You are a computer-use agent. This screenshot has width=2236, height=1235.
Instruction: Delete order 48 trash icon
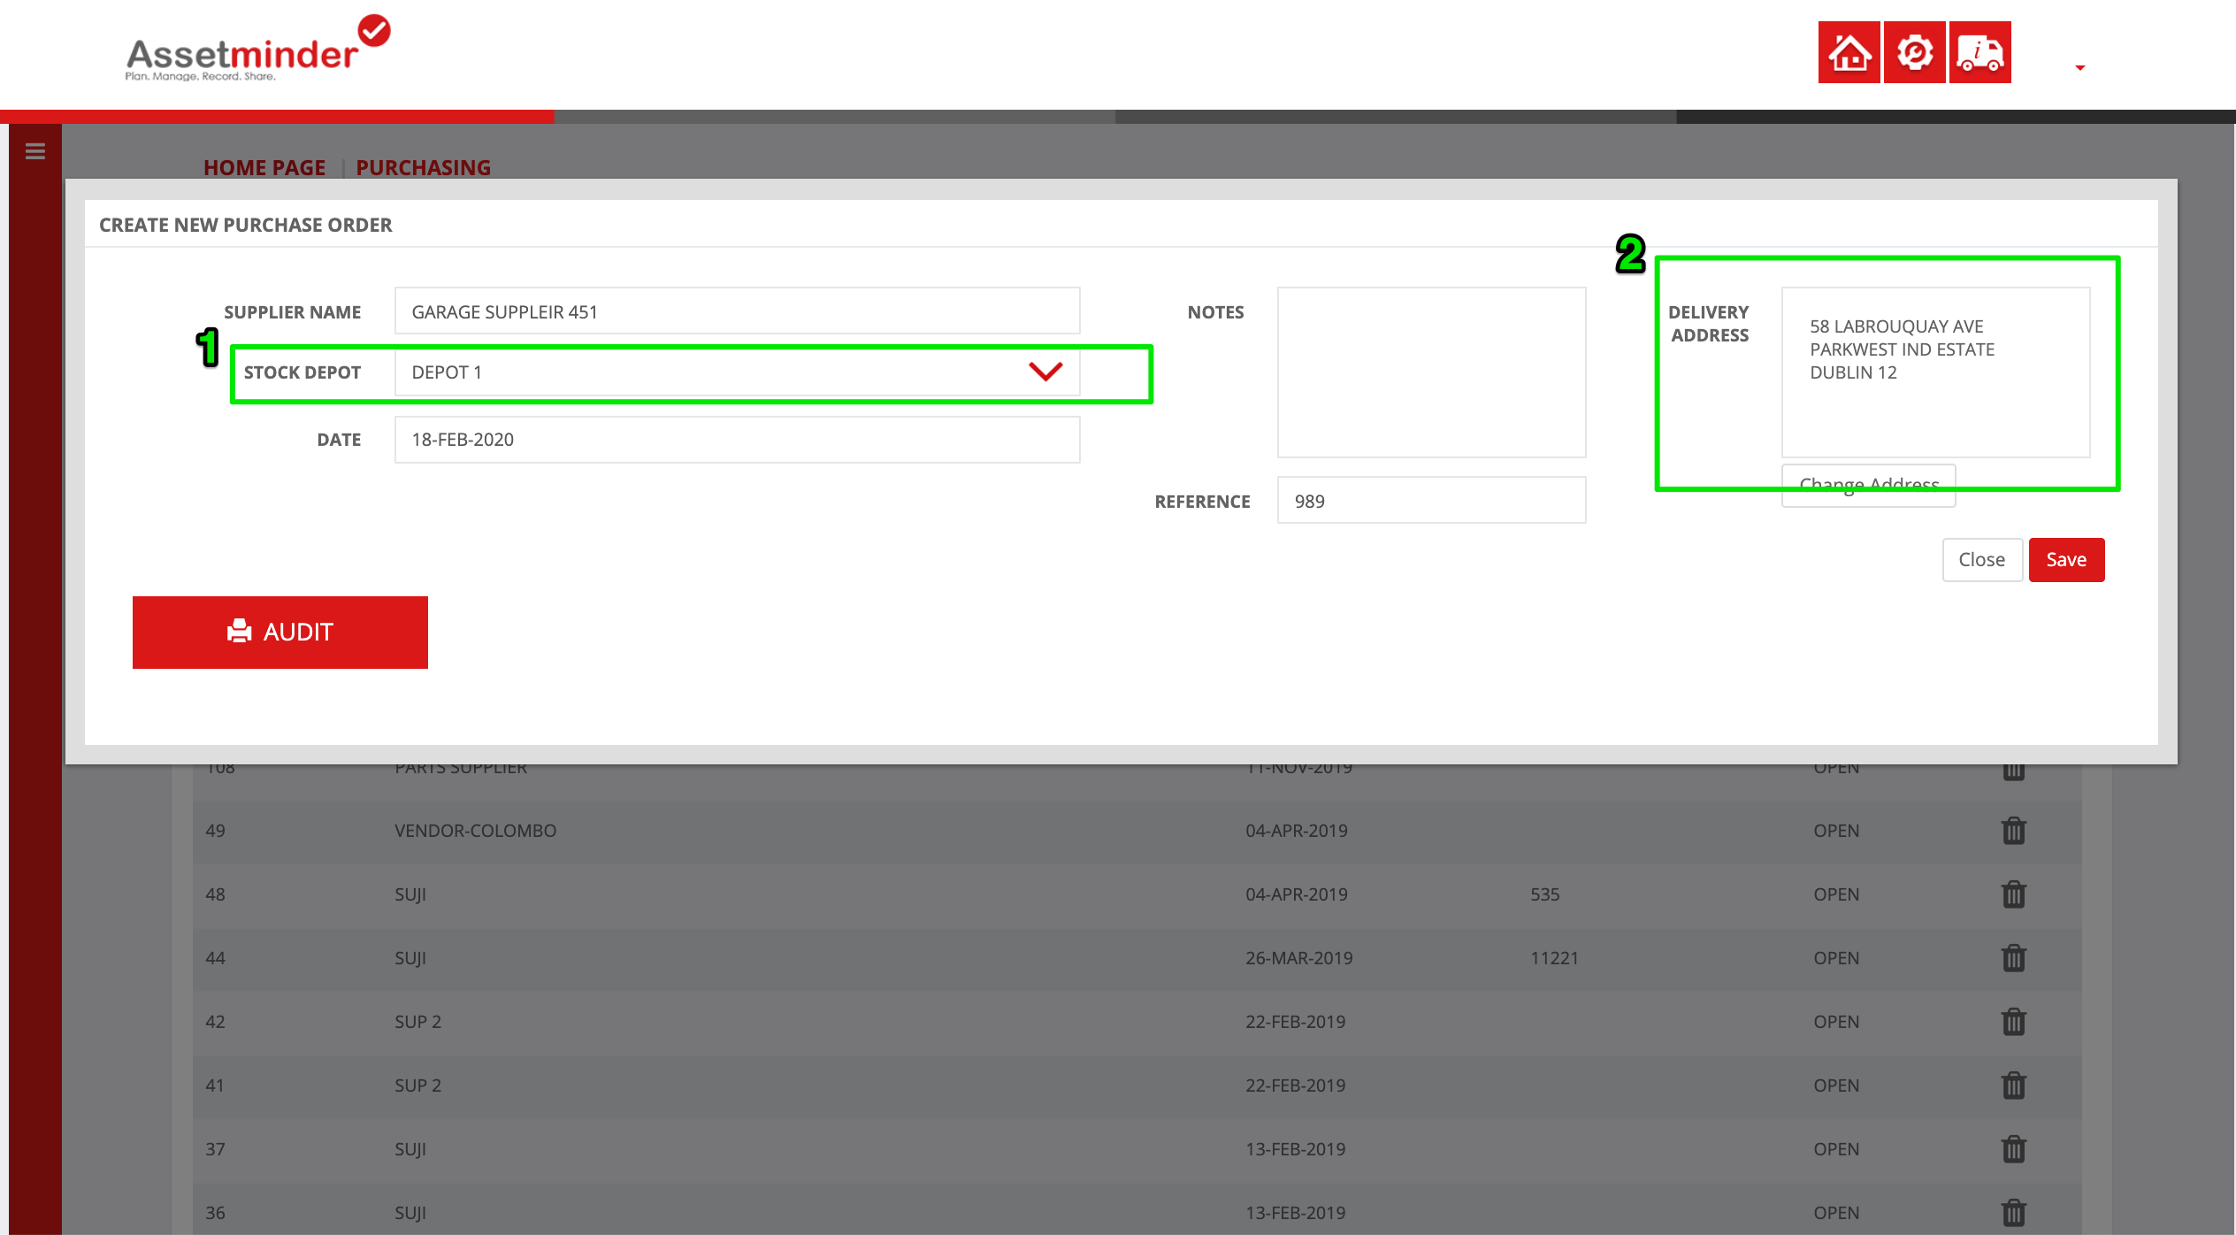coord(2013,894)
